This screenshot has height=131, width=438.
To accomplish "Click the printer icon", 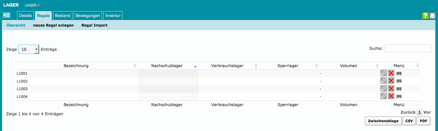I will 432,16.
